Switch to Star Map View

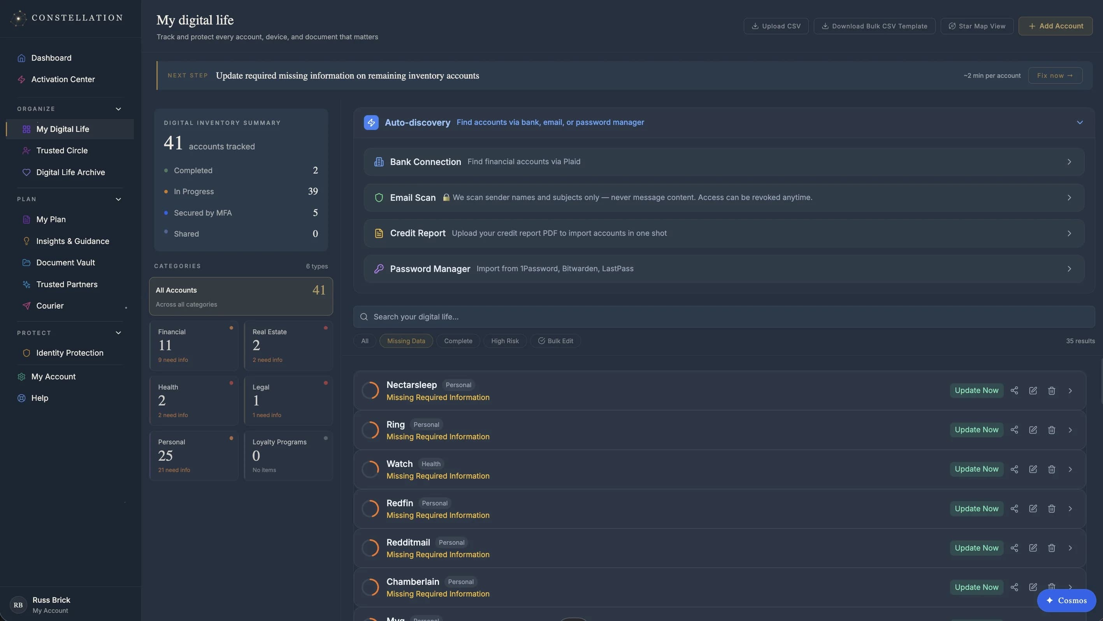pos(977,26)
